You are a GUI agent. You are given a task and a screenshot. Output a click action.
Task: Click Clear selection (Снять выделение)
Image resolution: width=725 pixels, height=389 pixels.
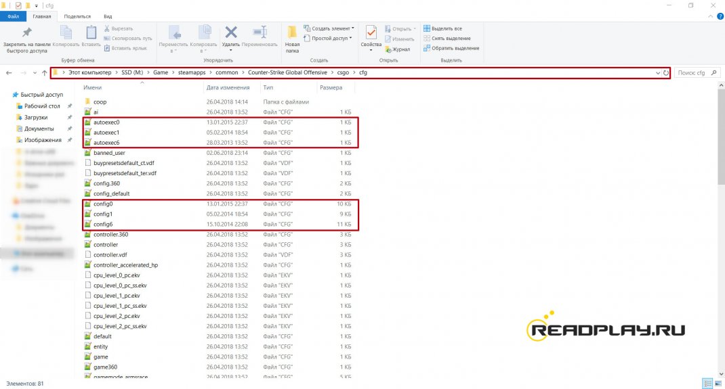point(447,39)
